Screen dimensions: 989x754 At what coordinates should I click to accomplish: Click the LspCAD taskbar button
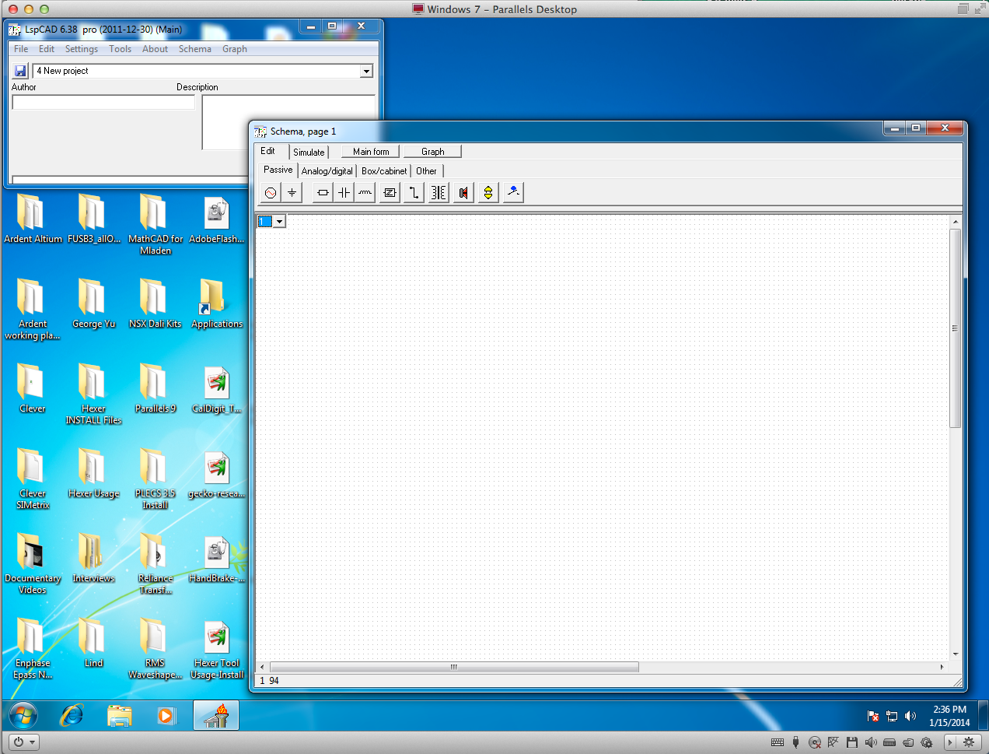pyautogui.click(x=216, y=715)
